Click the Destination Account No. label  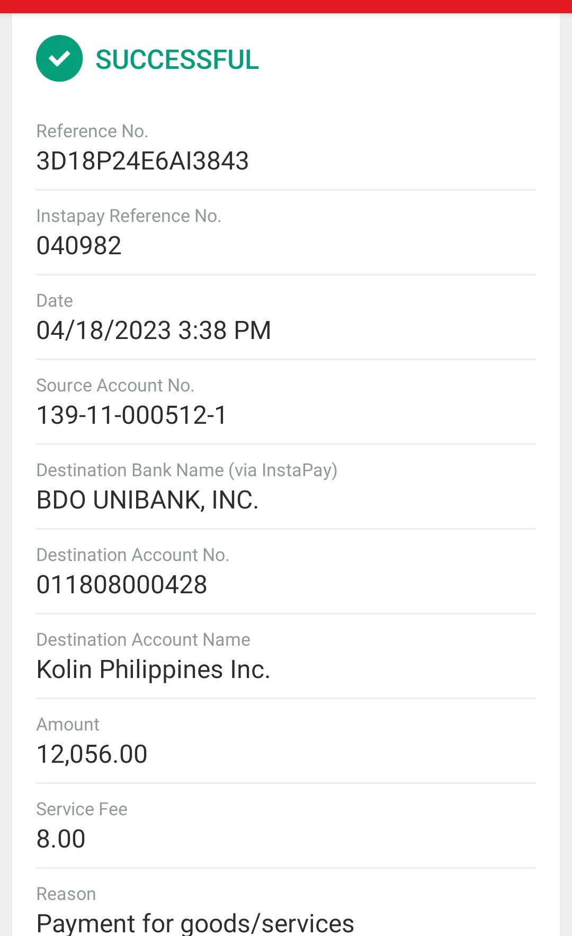132,555
